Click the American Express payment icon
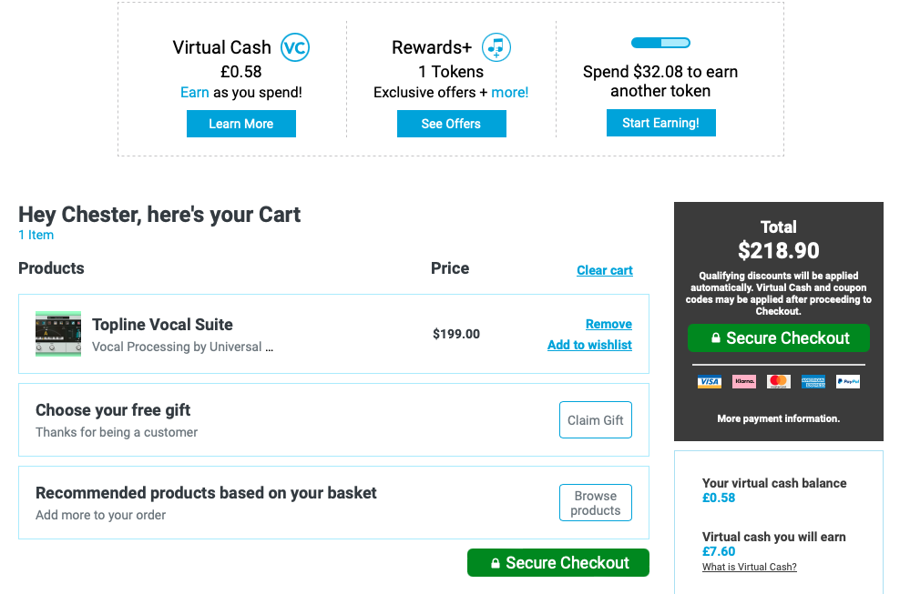The width and height of the screenshot is (910, 594). pos(813,381)
